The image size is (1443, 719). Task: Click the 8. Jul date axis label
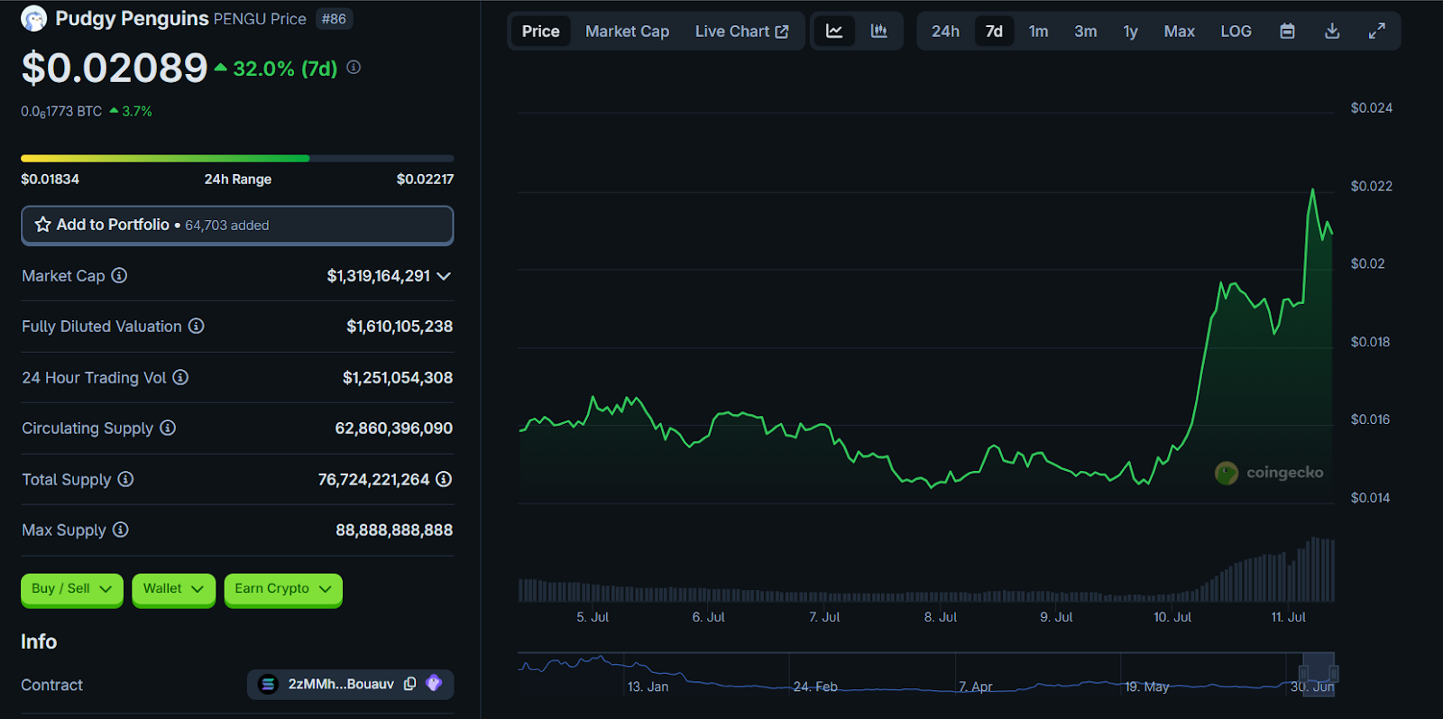tap(941, 617)
